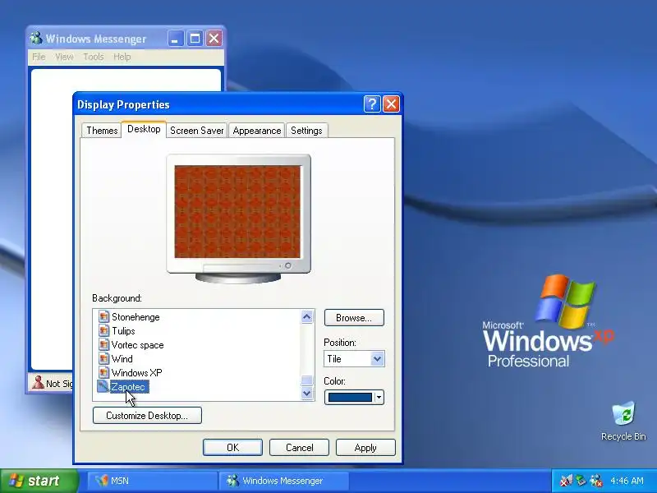This screenshot has width=657, height=493.
Task: Click the Windows XP wallpaper file icon
Action: tap(103, 373)
